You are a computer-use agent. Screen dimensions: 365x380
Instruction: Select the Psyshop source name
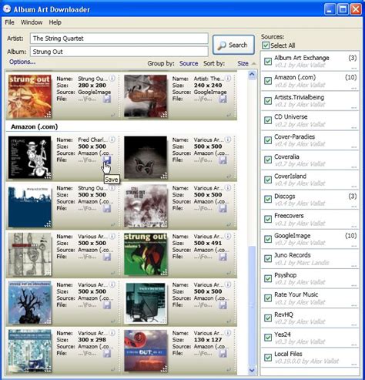pos(285,275)
